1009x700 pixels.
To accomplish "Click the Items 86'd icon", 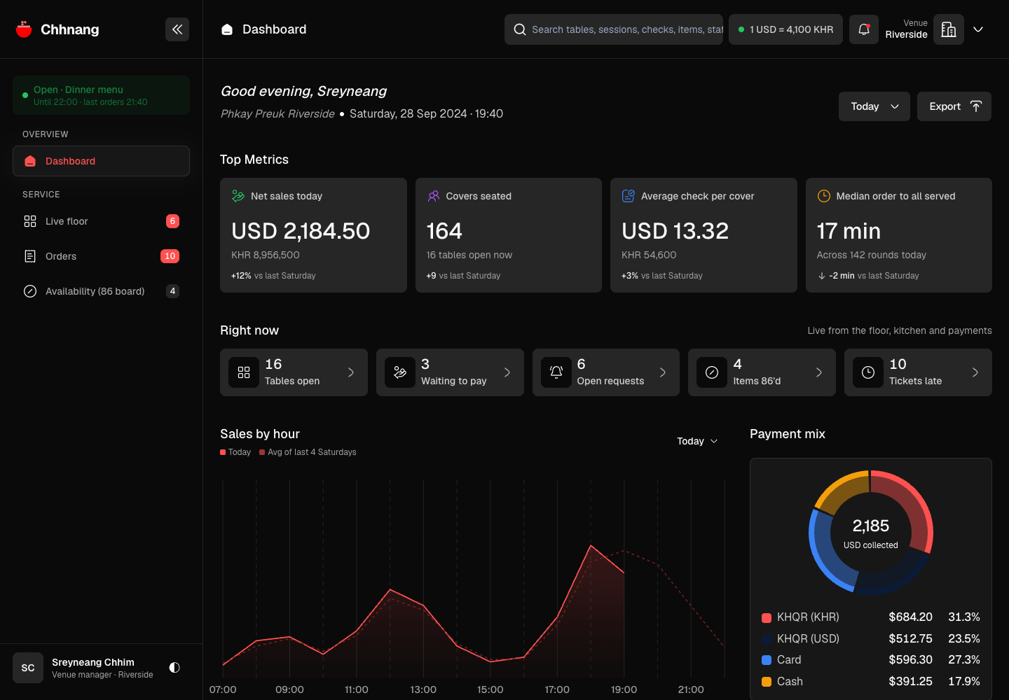I will point(712,372).
